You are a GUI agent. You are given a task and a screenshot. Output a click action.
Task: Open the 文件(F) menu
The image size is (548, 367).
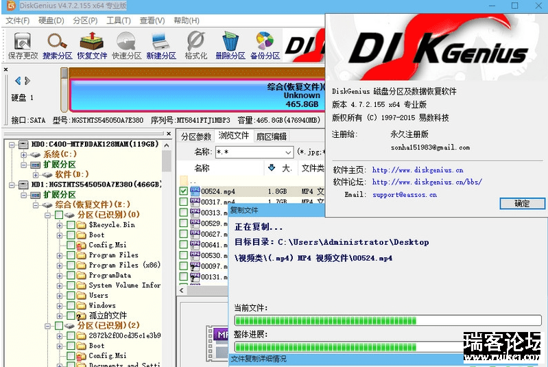[x=17, y=21]
